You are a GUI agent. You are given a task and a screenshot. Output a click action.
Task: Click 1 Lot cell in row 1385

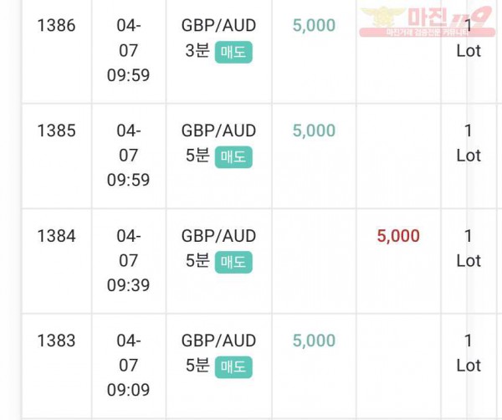click(469, 143)
